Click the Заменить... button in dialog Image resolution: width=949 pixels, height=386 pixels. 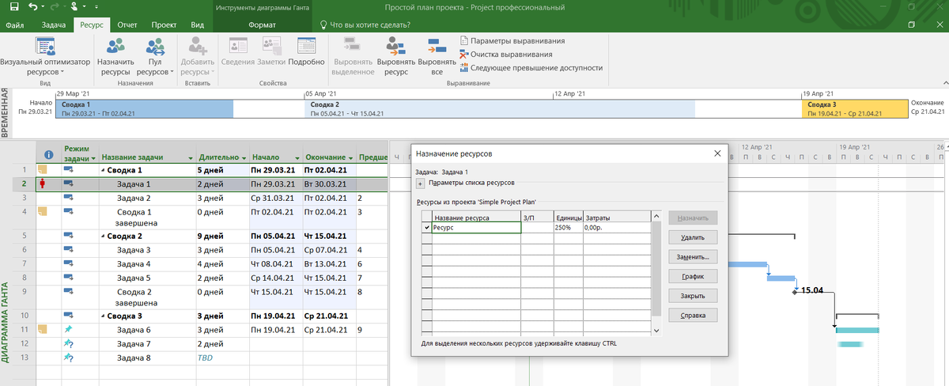(693, 257)
